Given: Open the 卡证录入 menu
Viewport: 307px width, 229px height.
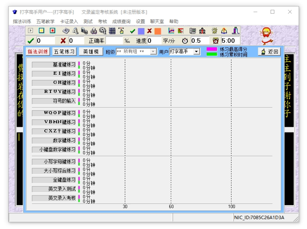Looking at the screenshot, I should tap(69, 21).
